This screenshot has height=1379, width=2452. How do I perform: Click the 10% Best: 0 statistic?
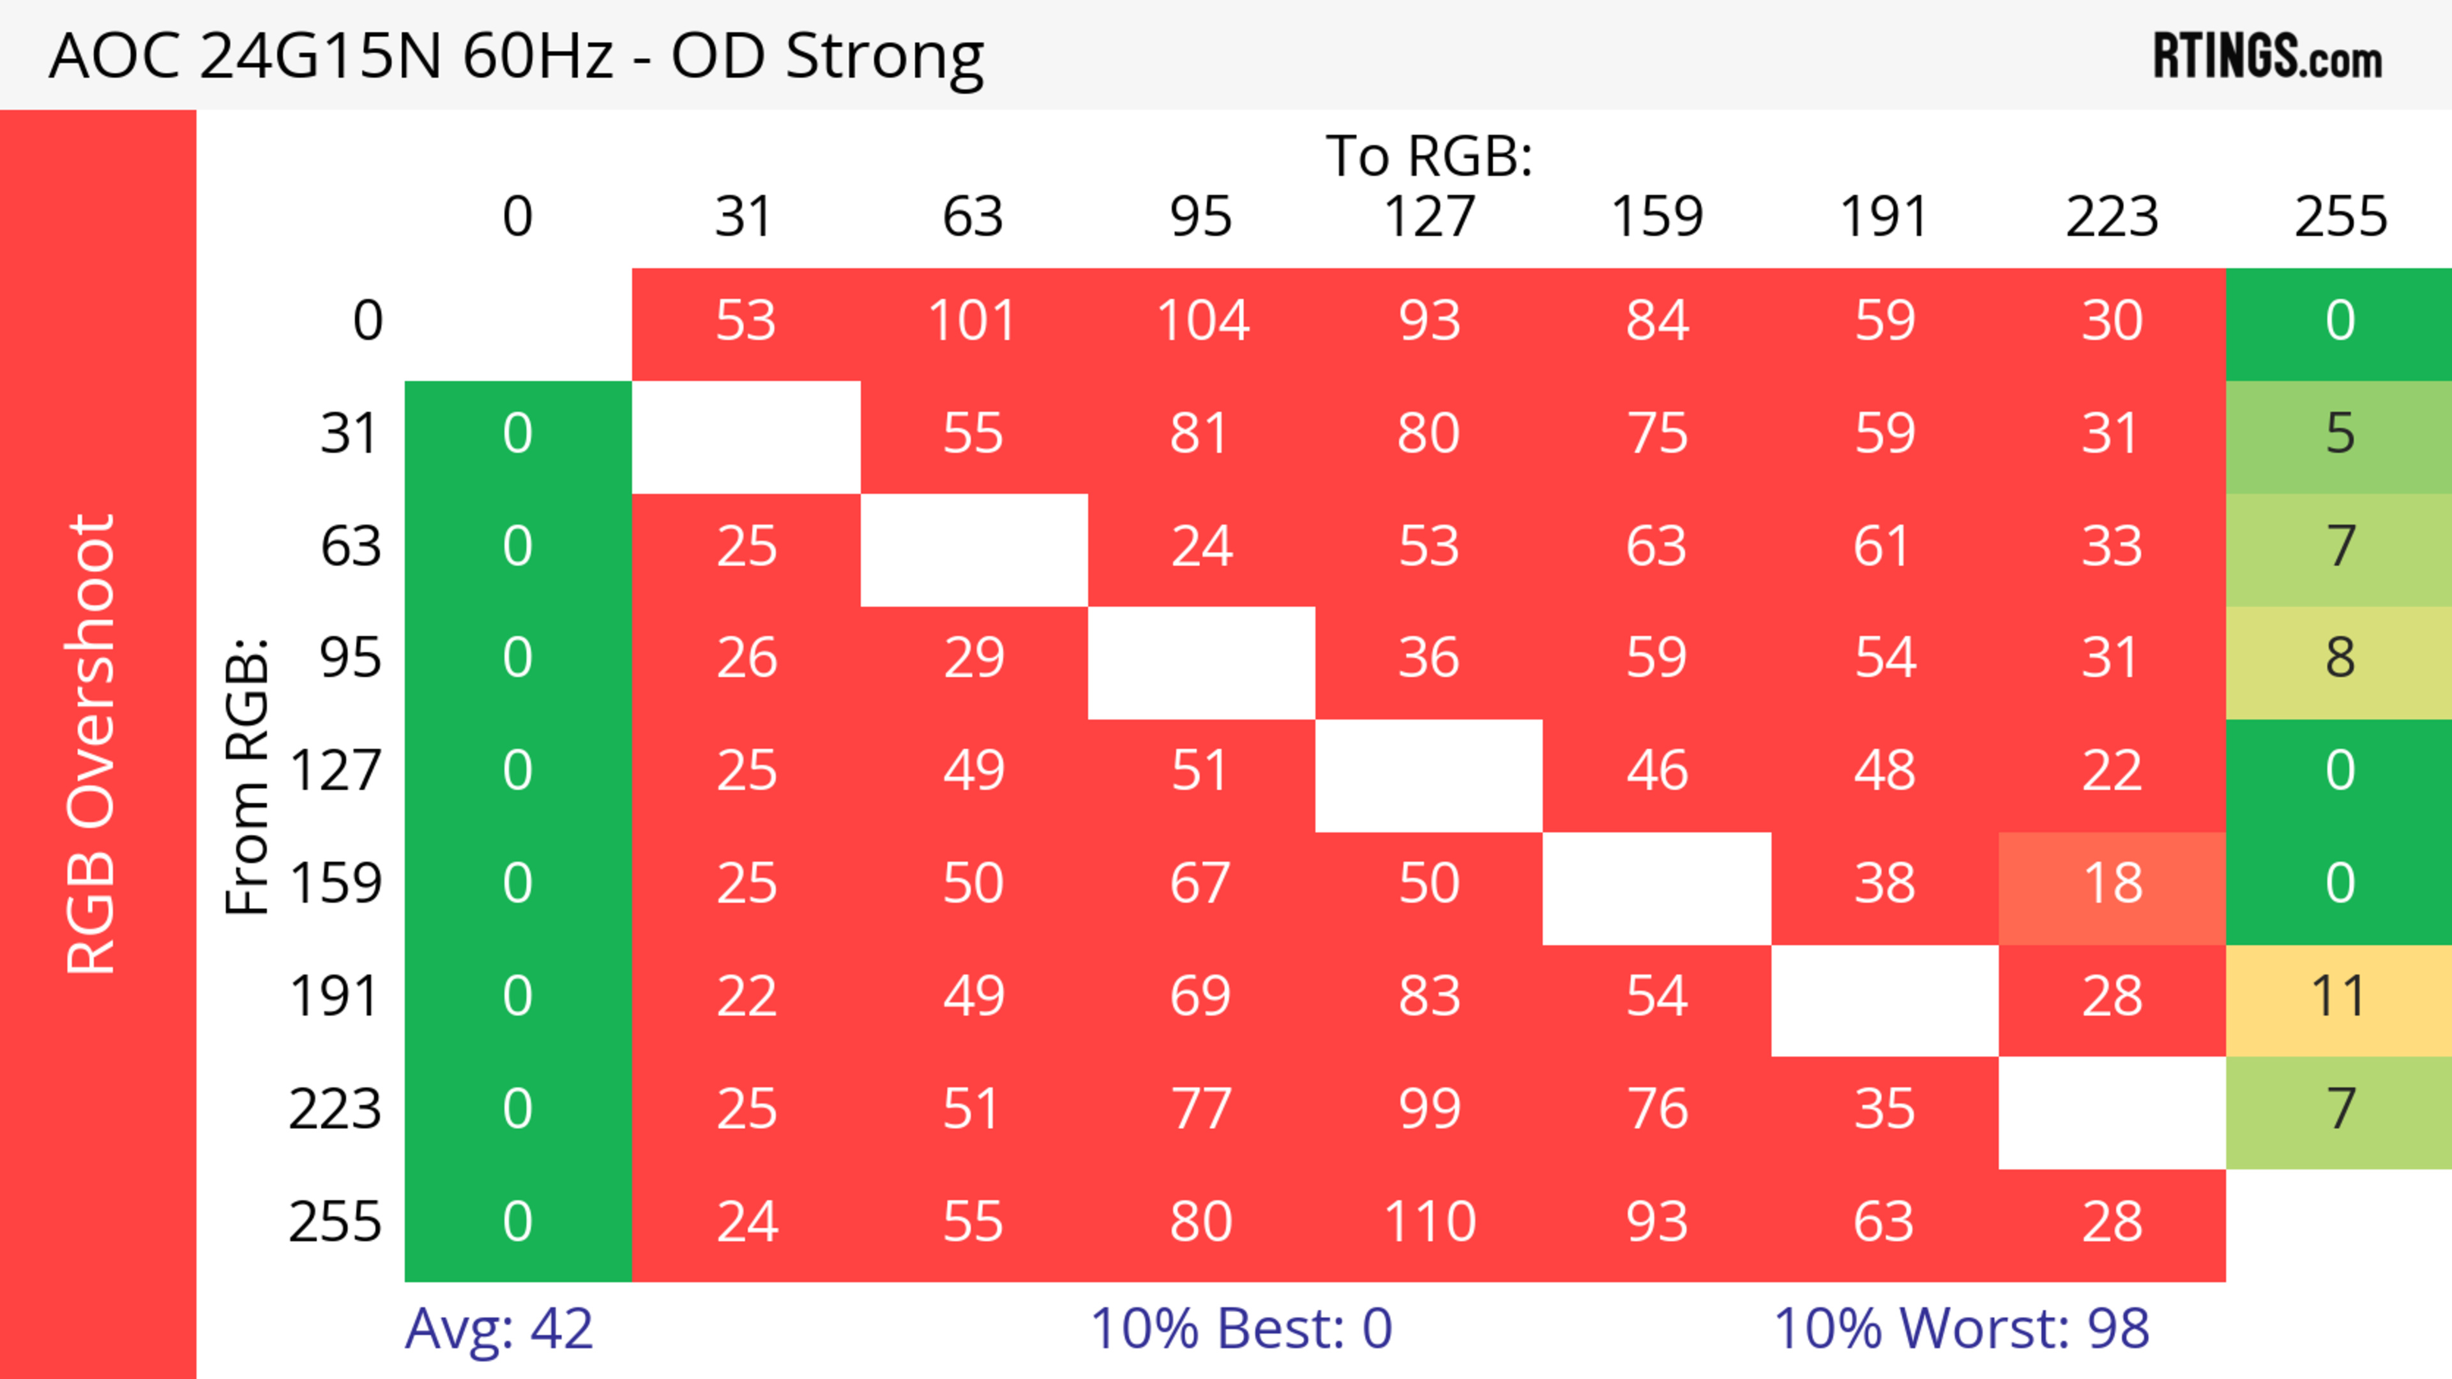[1240, 1328]
